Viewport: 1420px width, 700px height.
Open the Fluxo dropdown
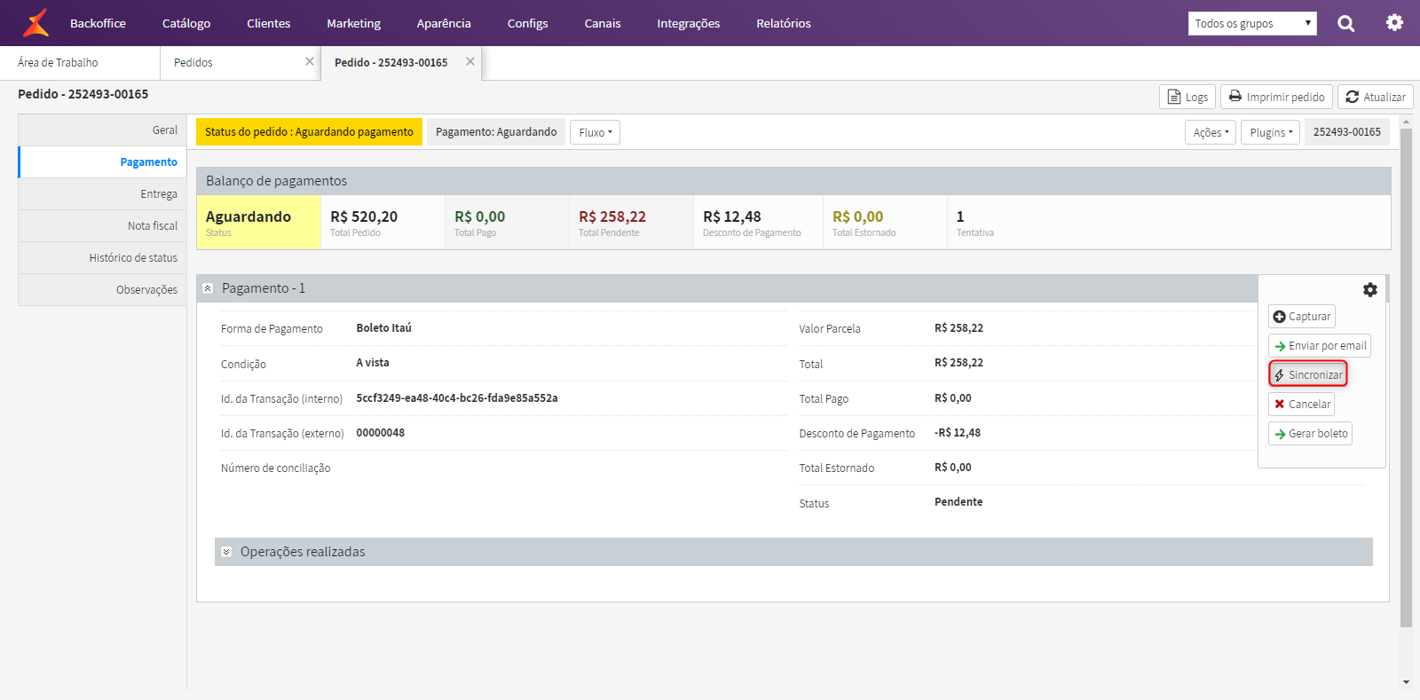pyautogui.click(x=595, y=132)
